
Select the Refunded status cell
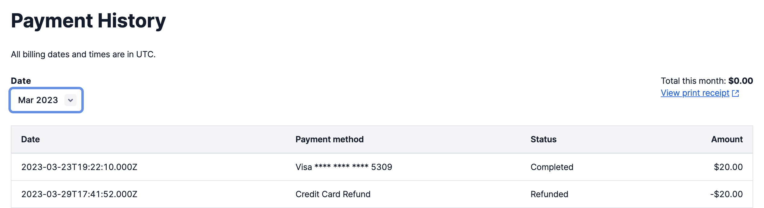tap(549, 194)
